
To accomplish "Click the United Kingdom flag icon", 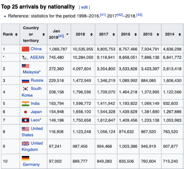I will point(25,143).
